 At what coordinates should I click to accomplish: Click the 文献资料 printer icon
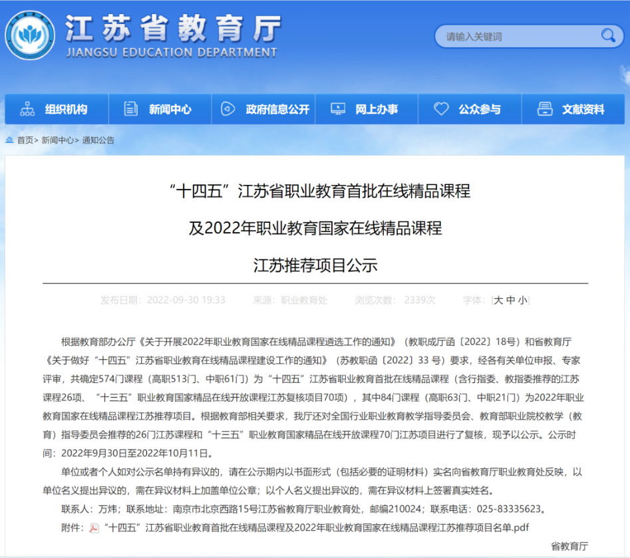click(x=545, y=109)
